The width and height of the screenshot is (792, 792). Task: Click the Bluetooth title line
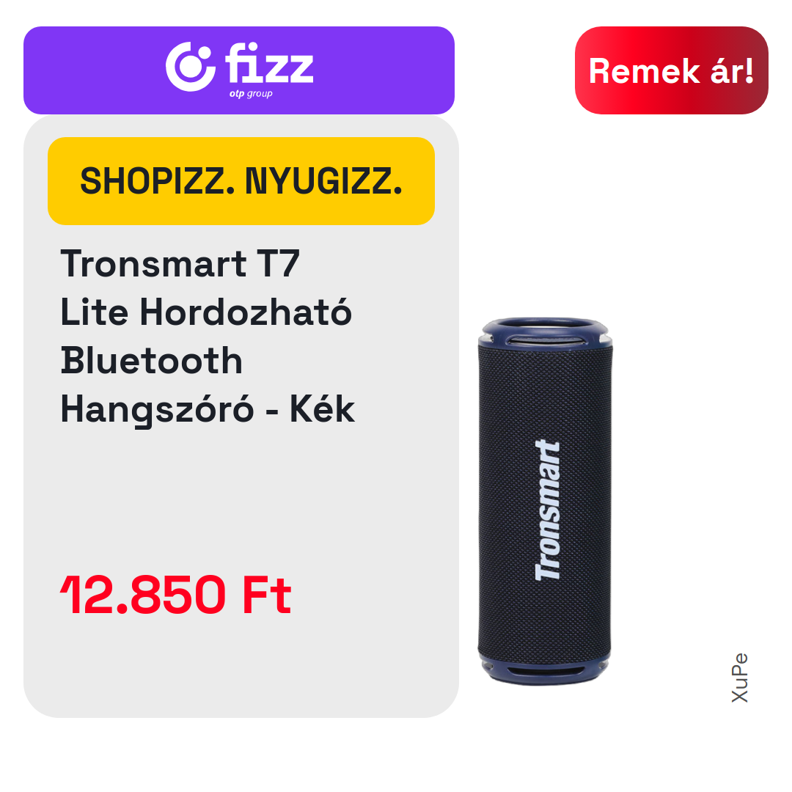(152, 360)
